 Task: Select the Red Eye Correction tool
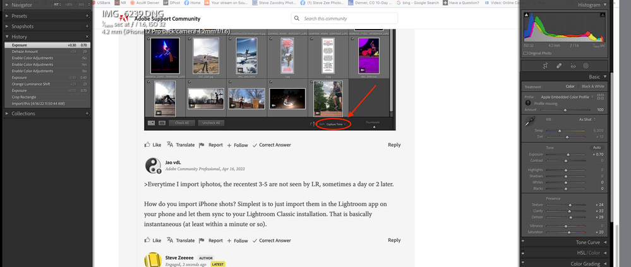[x=573, y=66]
